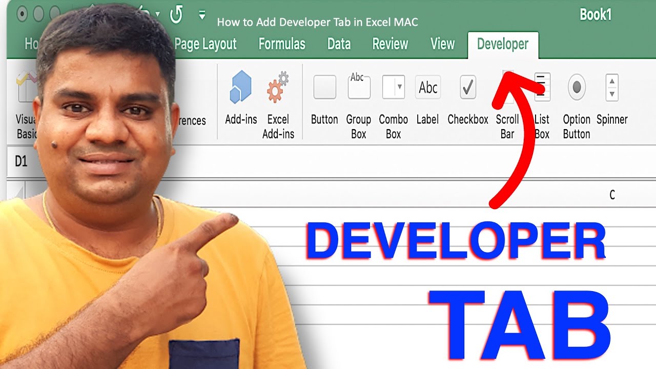Insert a List Box control

[542, 86]
